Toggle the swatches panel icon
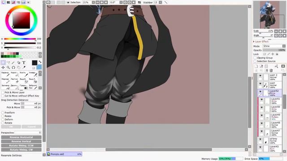This screenshot has width=287, height=161. [23, 2]
